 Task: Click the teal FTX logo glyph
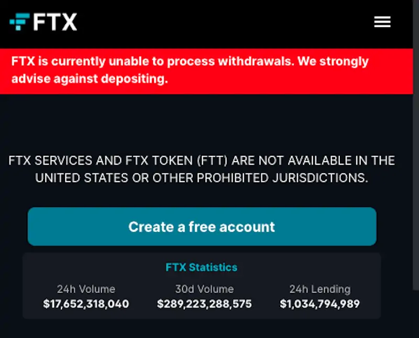point(20,22)
